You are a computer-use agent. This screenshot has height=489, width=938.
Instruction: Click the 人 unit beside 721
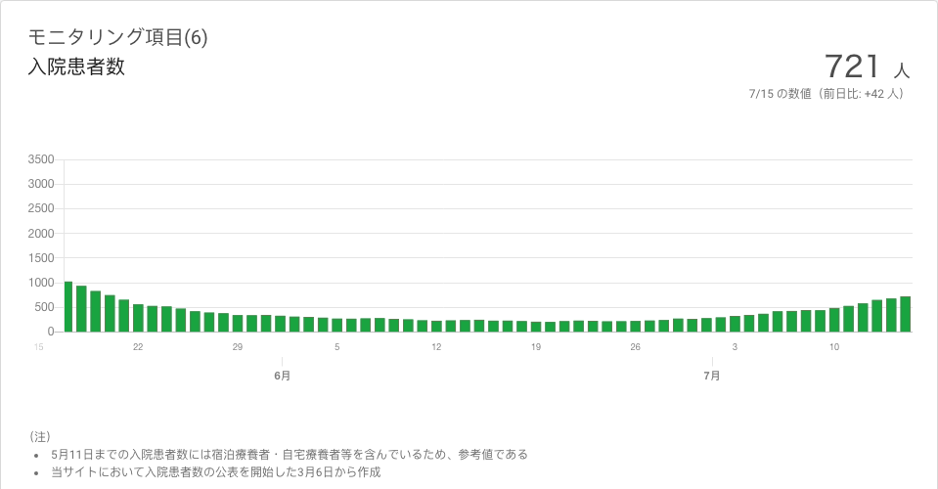click(902, 70)
